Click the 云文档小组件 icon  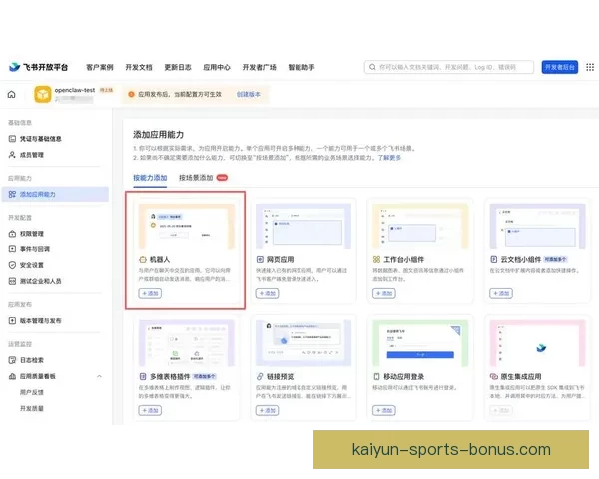[x=493, y=259]
